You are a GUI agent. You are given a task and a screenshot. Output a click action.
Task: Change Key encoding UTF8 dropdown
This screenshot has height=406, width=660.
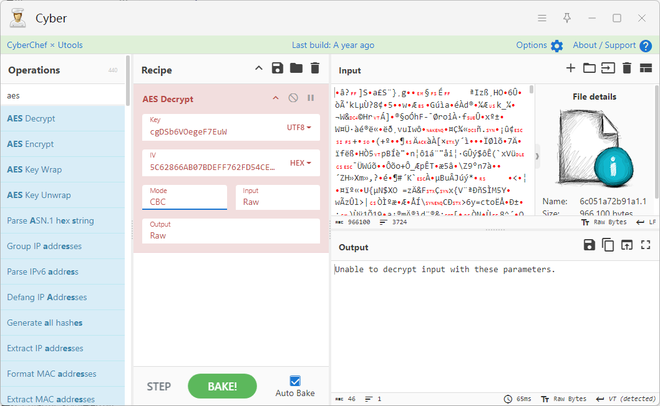click(299, 128)
